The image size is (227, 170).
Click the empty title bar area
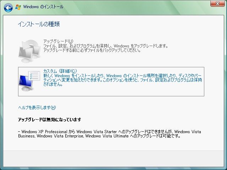135,7
